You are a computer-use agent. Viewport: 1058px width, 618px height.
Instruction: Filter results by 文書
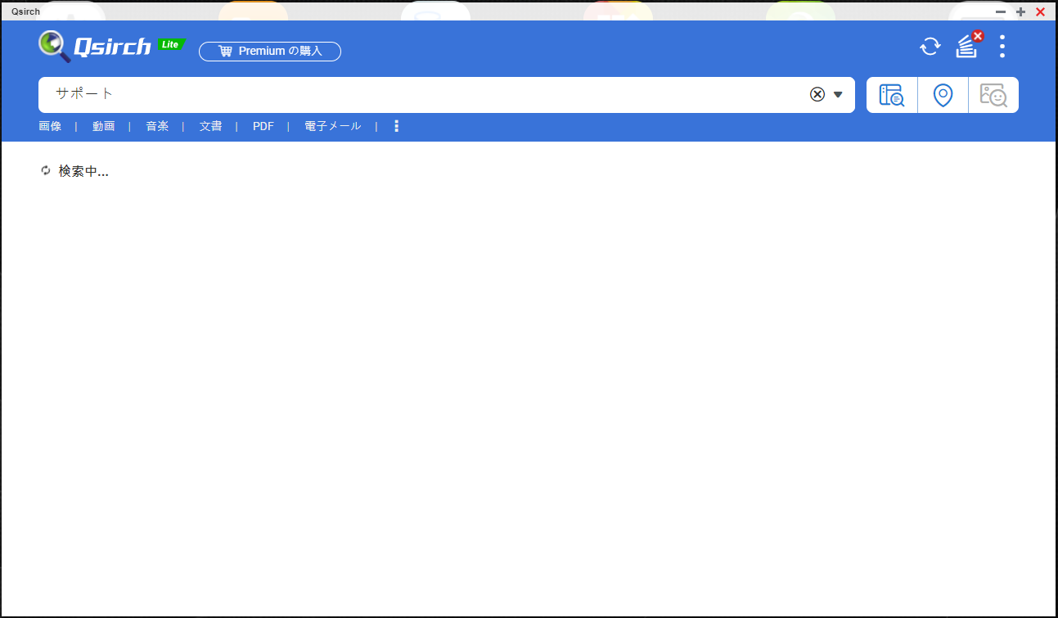click(210, 126)
